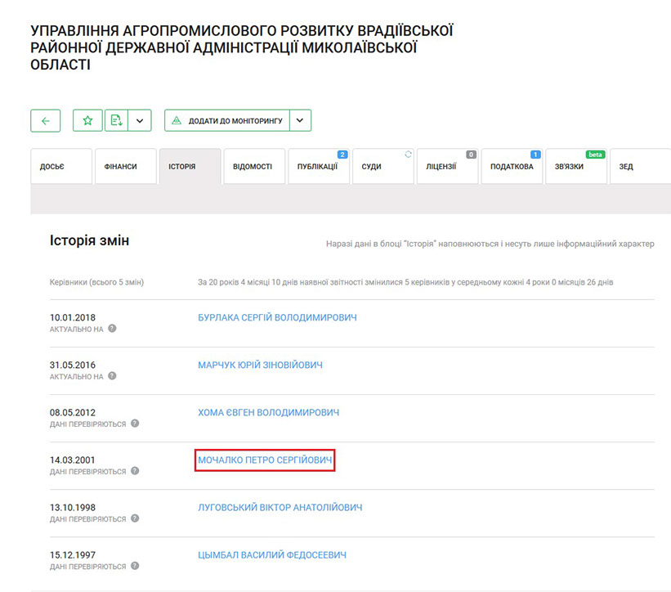Screen dimensions: 671x592
Task: Click help icon beside 10.01.2018 Актуально на
Action: (x=112, y=329)
